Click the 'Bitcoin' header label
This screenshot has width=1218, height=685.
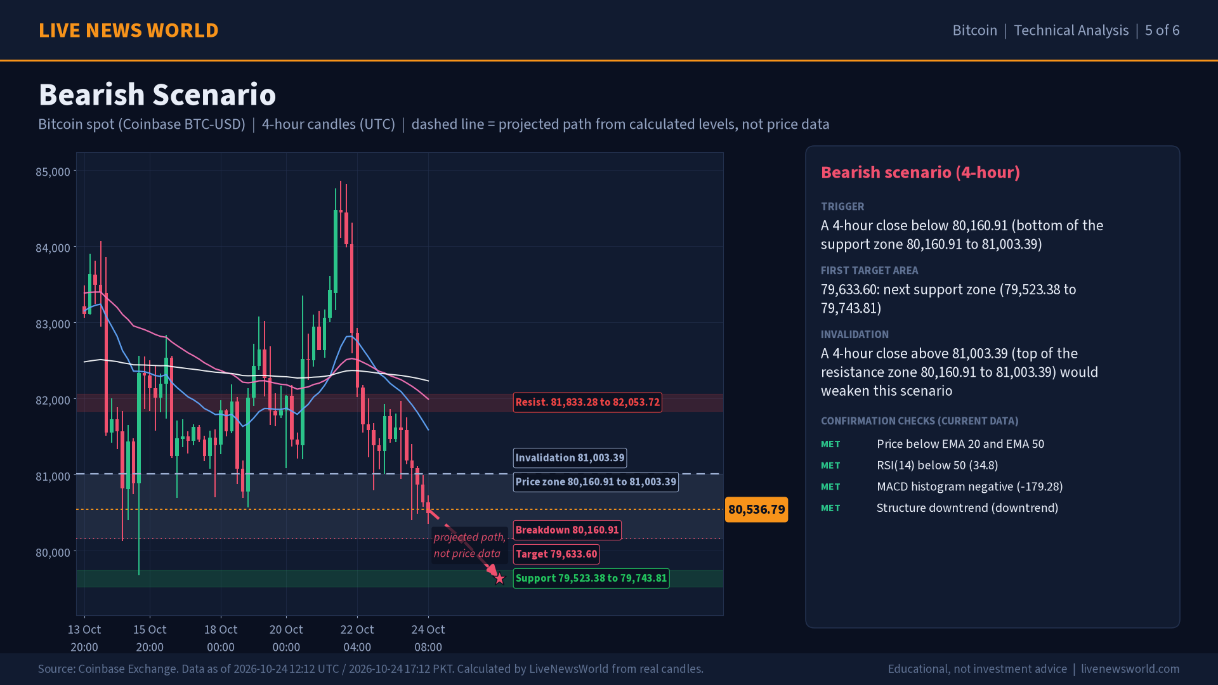(x=974, y=30)
